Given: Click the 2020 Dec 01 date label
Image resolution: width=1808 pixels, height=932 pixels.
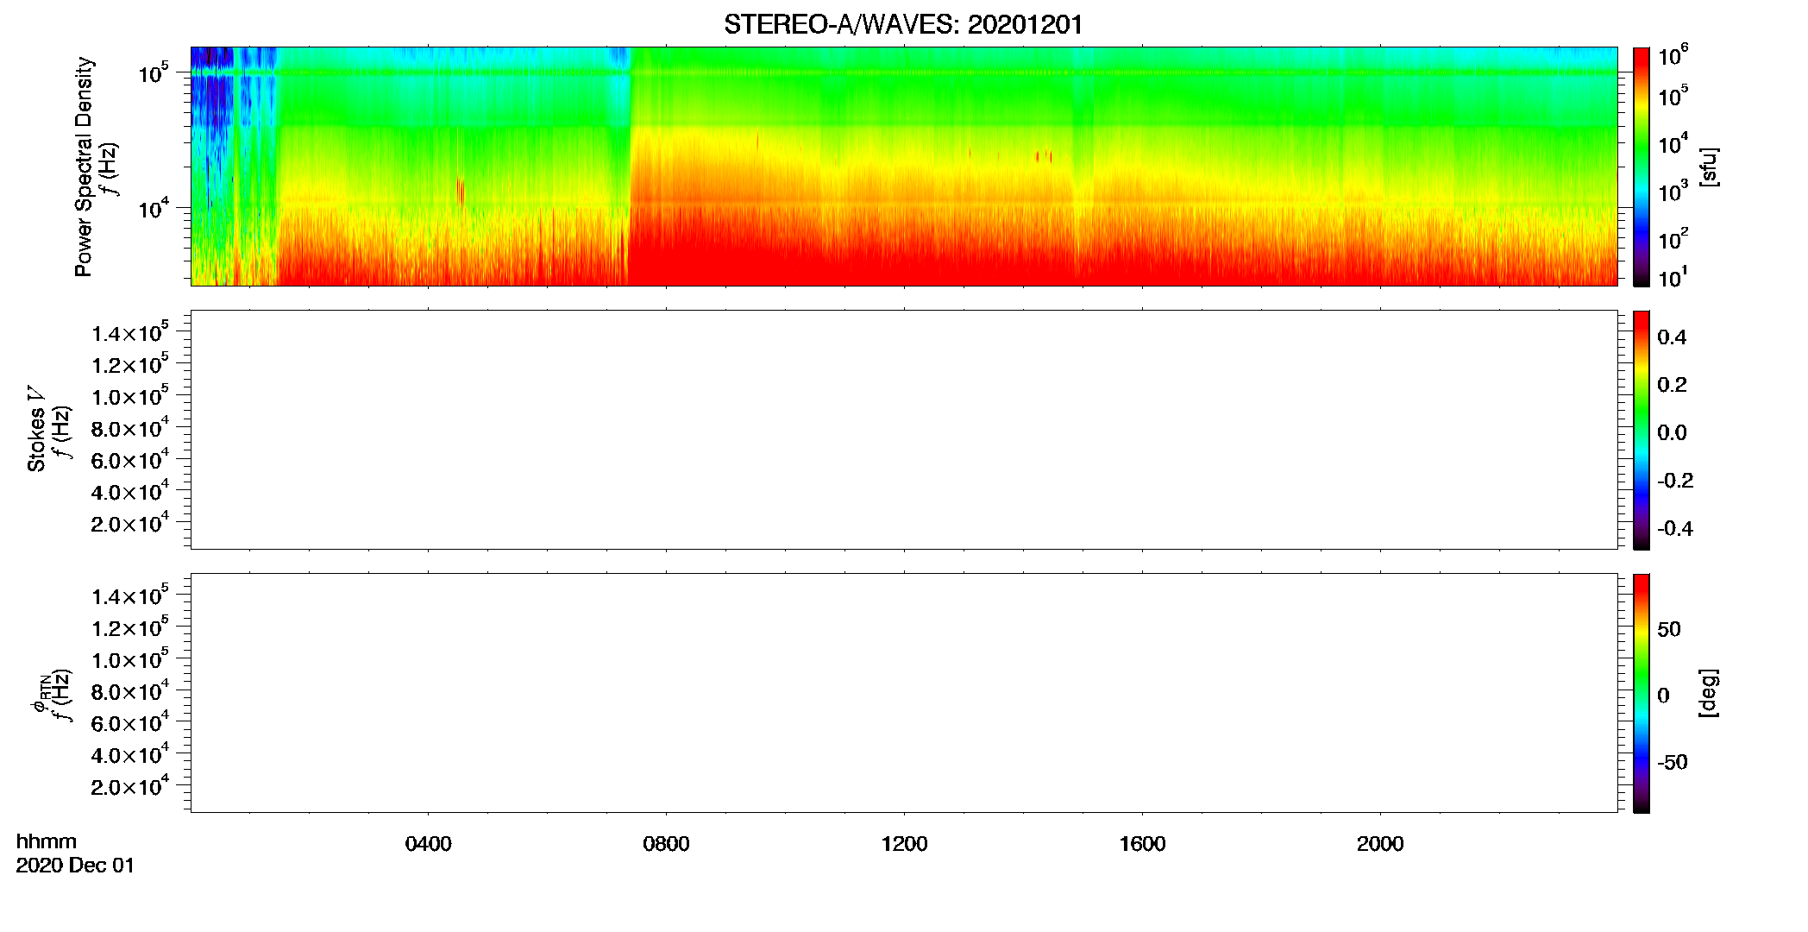Looking at the screenshot, I should click(76, 866).
